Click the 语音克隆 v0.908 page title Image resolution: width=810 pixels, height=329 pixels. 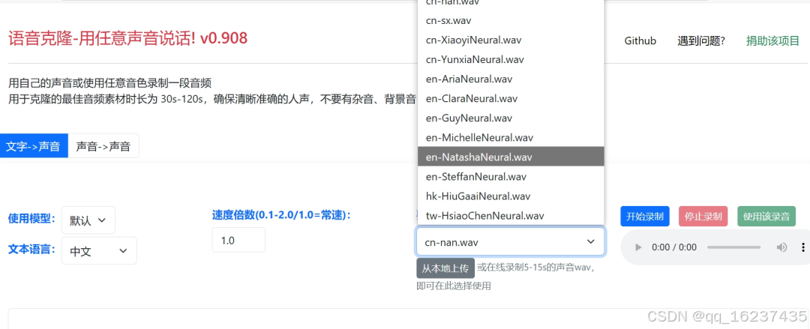[127, 38]
